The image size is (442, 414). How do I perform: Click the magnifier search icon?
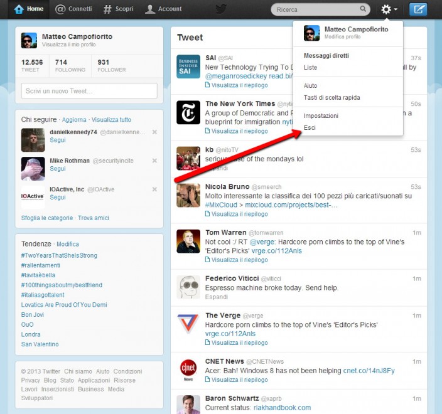tap(363, 9)
